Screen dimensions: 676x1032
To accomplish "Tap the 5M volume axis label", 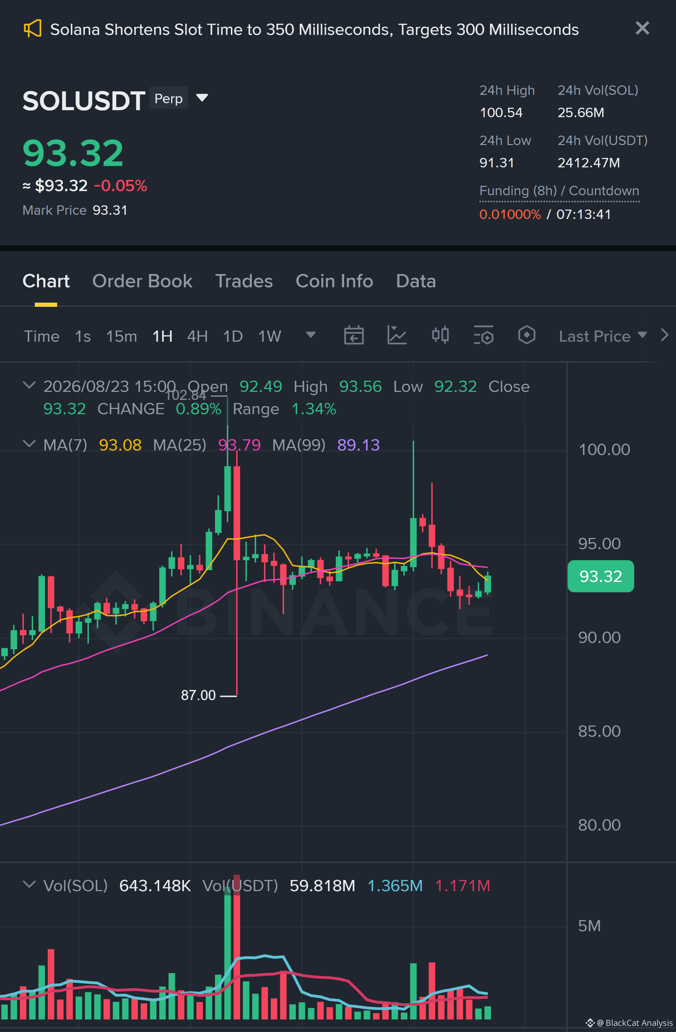I will [589, 926].
